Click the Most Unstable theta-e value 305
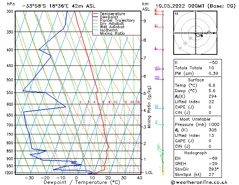Image resolution: width=239 pixels, height=185 pixels. click(x=213, y=130)
